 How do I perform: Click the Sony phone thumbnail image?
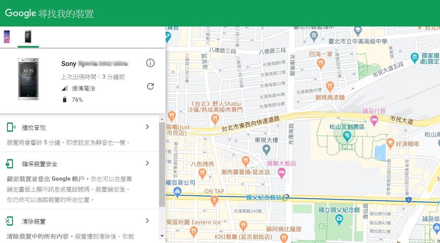tap(28, 79)
